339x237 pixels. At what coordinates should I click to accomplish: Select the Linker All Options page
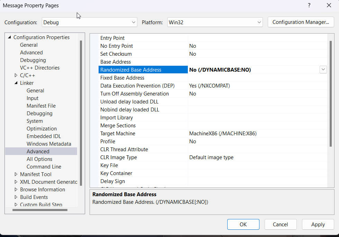tap(39, 159)
